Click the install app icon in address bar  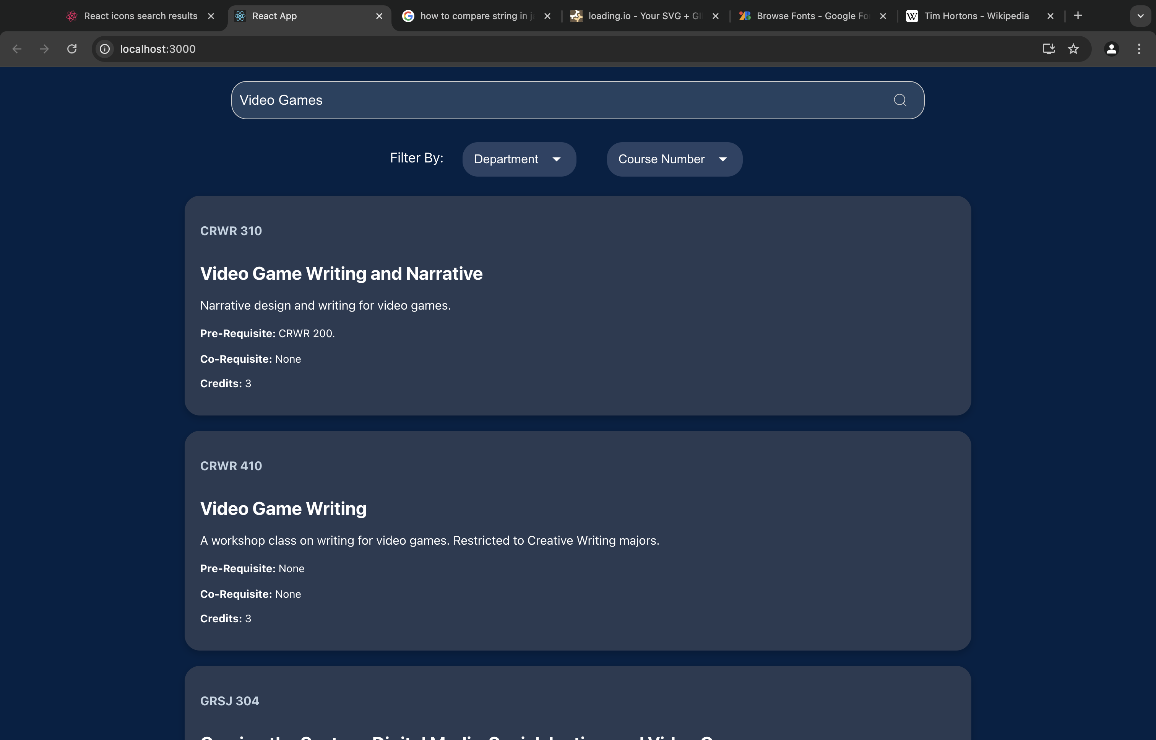pyautogui.click(x=1048, y=49)
